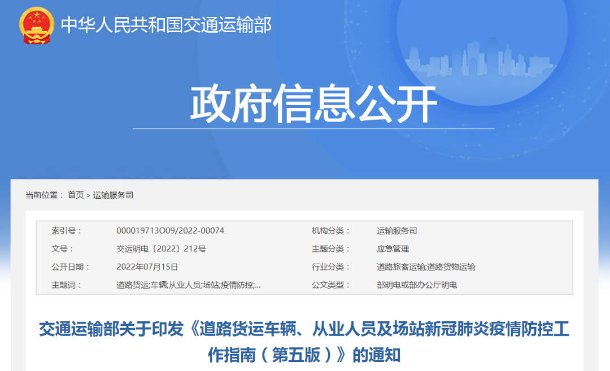
Task: Select the value 道路旅客运输;道路货物运输
Action: pyautogui.click(x=426, y=267)
